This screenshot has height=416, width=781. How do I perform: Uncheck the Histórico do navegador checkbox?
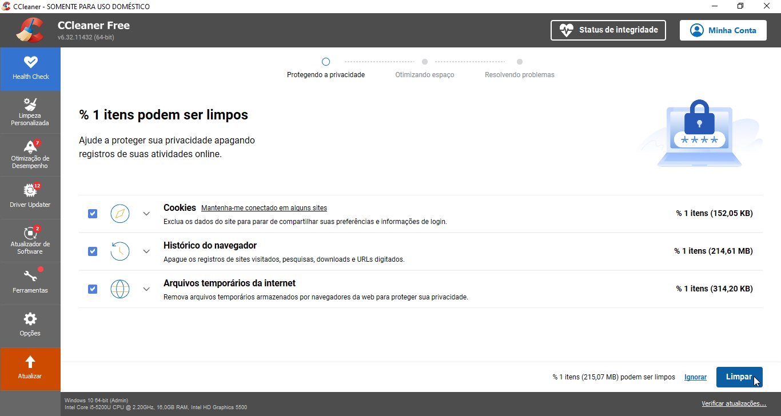[93, 251]
